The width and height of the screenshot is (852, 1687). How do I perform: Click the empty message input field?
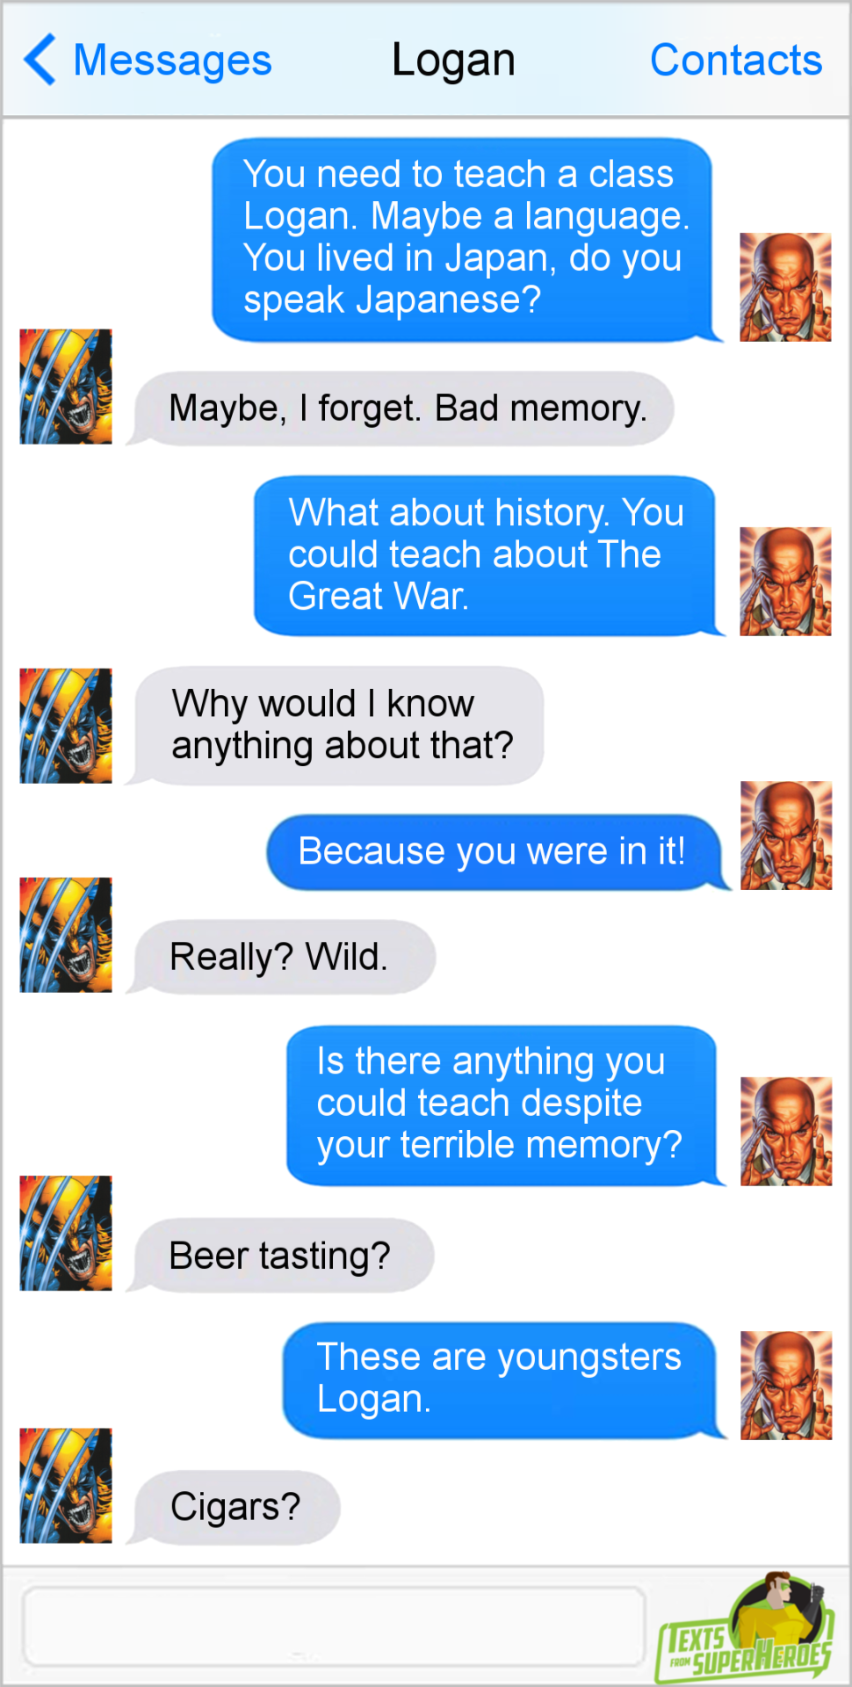335,1625
